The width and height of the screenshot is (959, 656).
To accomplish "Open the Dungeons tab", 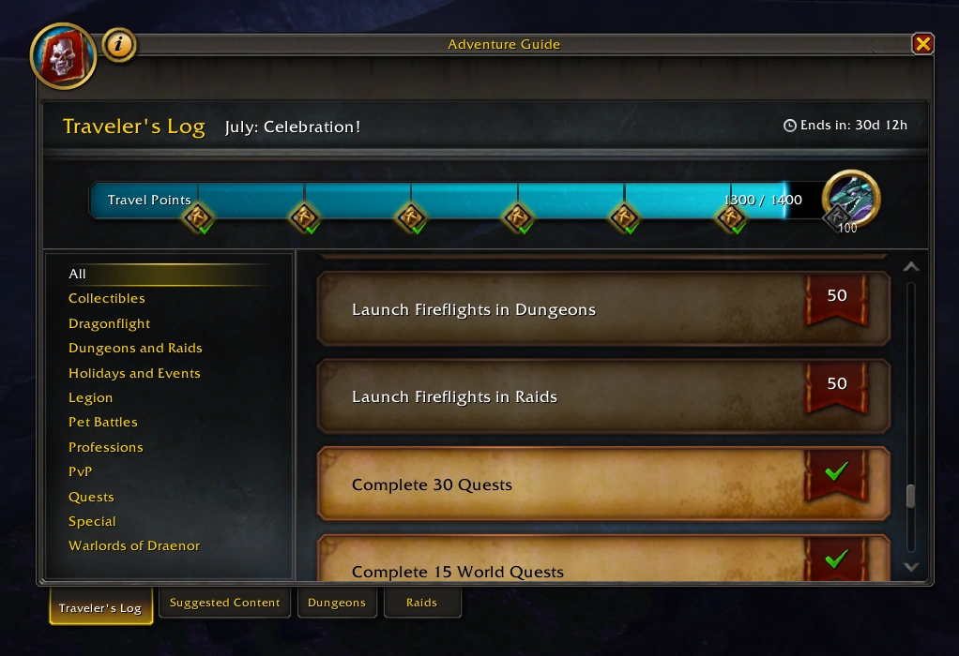I will (336, 603).
